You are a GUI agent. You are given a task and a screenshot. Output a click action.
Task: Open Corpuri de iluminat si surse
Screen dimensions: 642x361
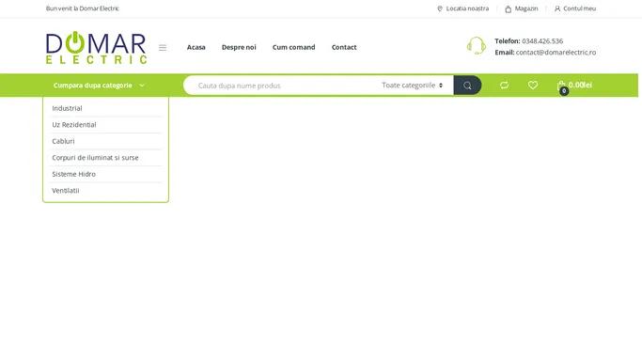click(95, 158)
